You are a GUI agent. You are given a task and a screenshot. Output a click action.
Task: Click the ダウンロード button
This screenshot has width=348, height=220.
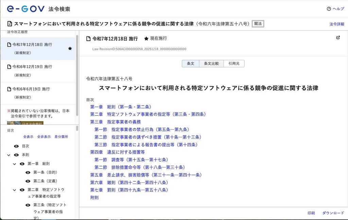click(x=333, y=213)
